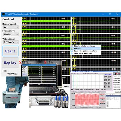Click the Save 1024 points waveform disk icon
The image size is (121, 121).
(x=72, y=51)
